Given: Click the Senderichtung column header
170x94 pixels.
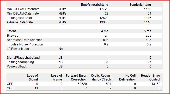Looking at the screenshot, I should point(140,5).
